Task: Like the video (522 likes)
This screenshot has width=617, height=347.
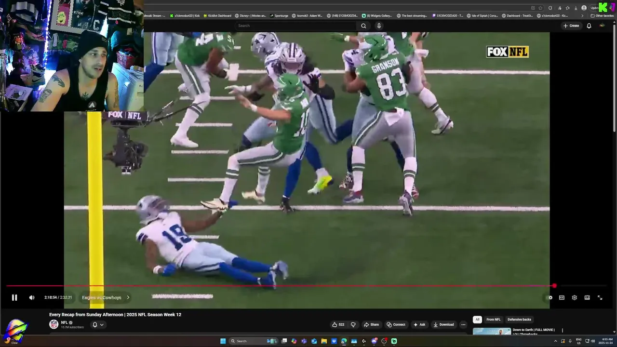Action: click(x=338, y=324)
